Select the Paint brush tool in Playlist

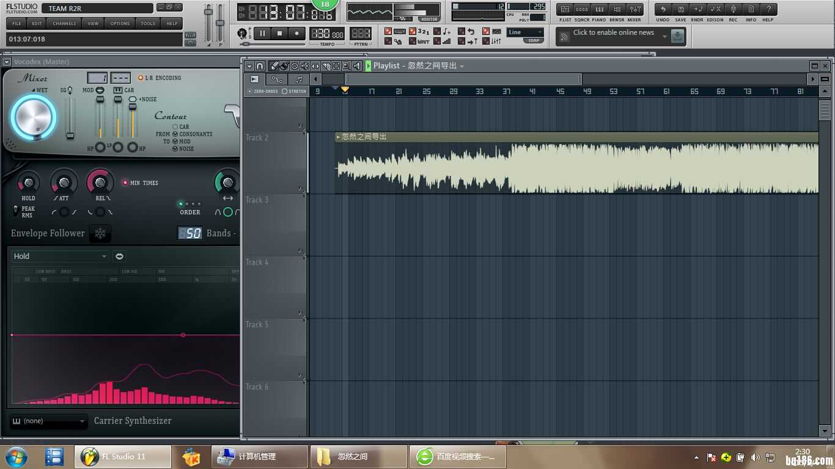click(x=284, y=66)
